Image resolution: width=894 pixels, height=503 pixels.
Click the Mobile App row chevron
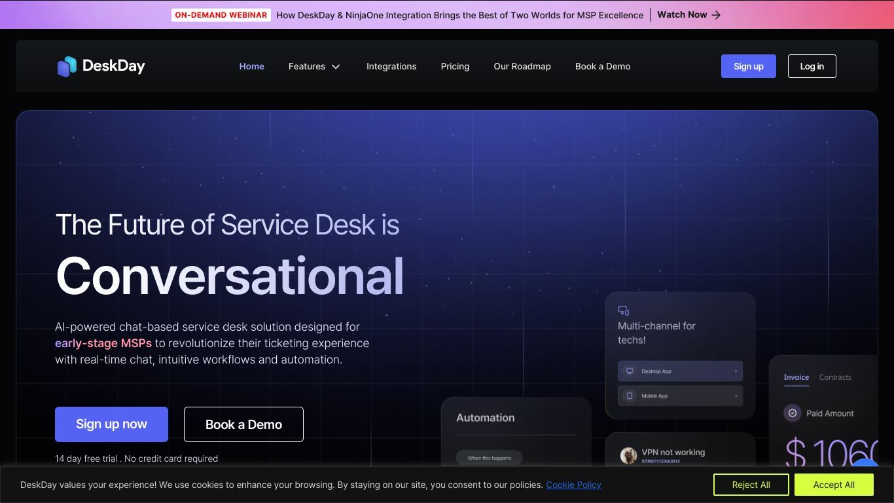click(736, 396)
